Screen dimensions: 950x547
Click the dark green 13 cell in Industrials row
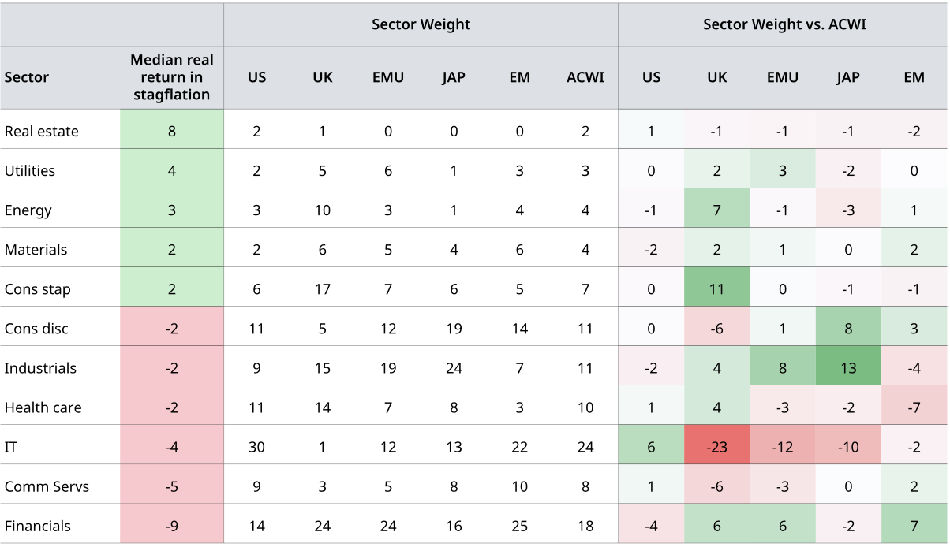tap(848, 368)
